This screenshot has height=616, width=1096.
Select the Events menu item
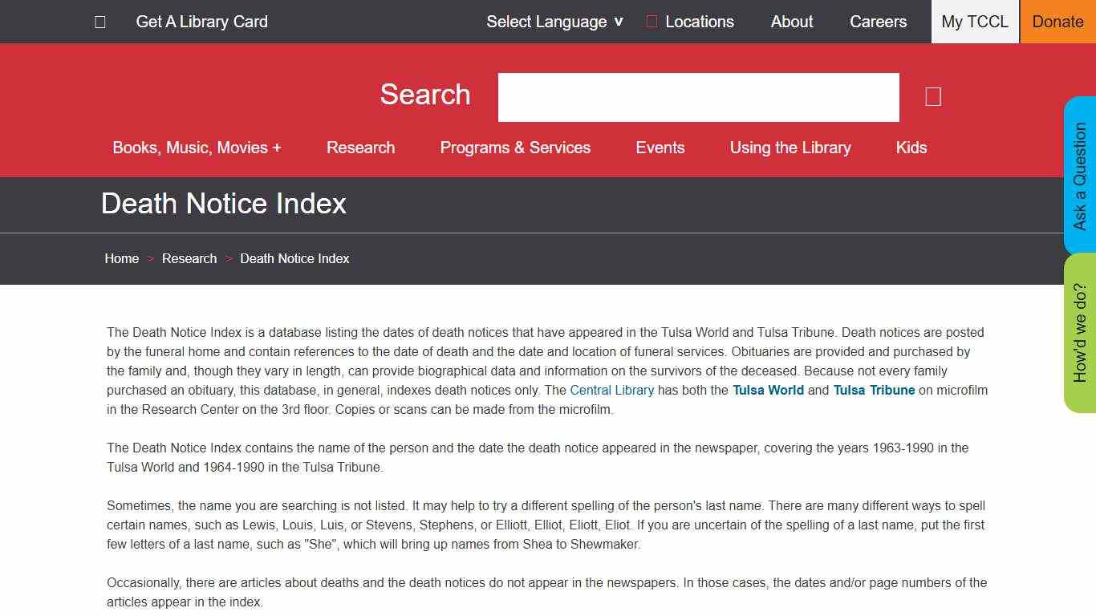660,148
